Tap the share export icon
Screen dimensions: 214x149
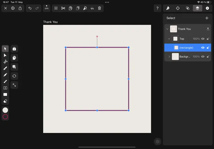(20, 8)
